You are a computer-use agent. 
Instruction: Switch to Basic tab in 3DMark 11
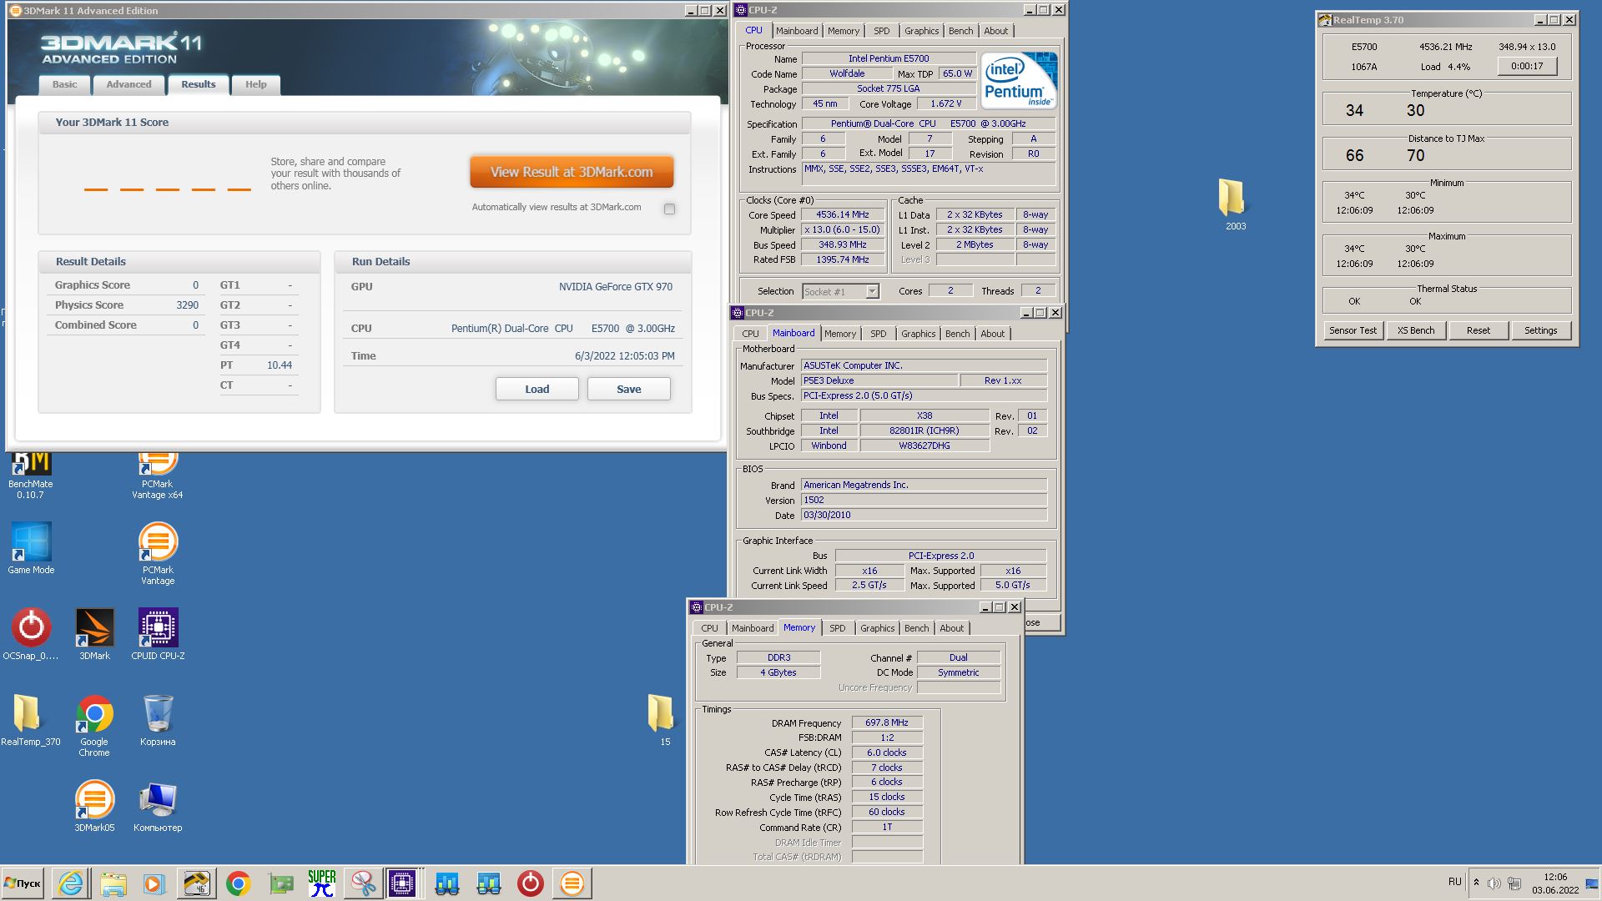coord(64,84)
